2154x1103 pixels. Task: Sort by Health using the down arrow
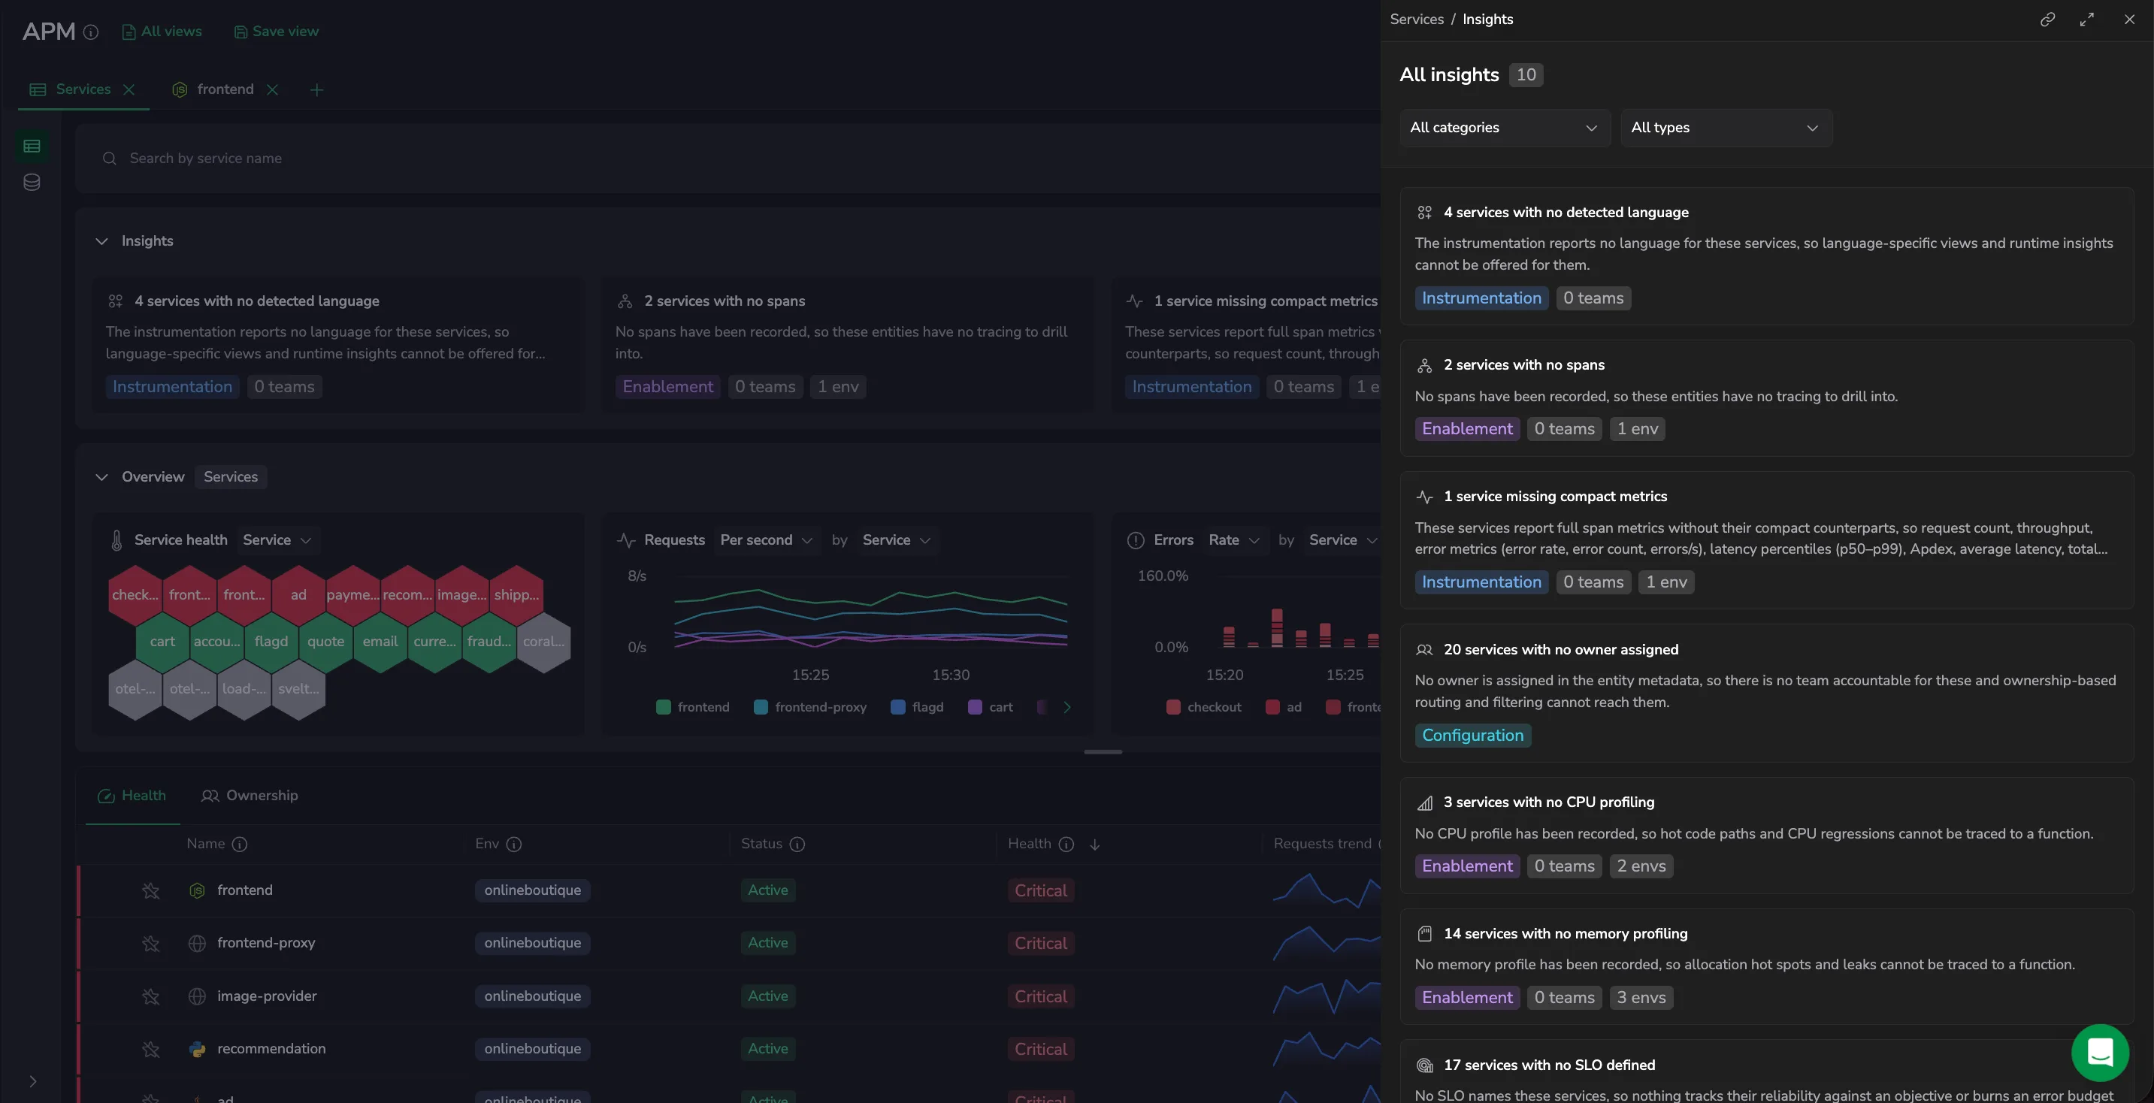pos(1094,845)
